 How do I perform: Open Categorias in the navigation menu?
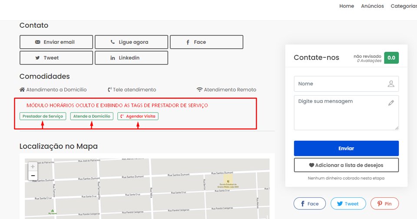point(404,6)
